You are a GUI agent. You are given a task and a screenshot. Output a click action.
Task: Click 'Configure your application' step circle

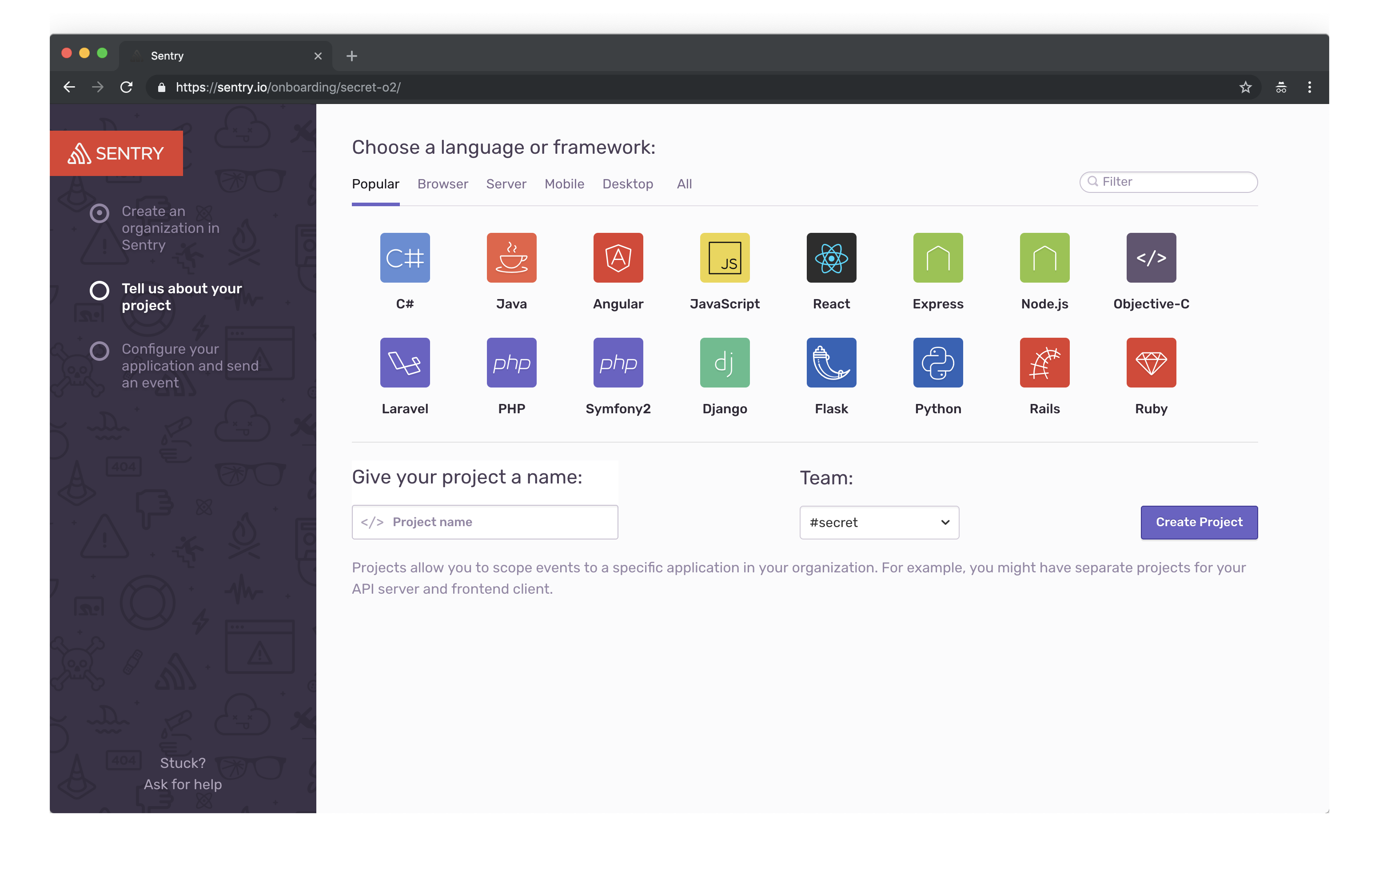coord(100,351)
